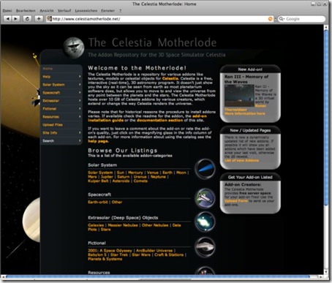Open the Earth listing link
Image resolution: width=332 pixels, height=283 pixels.
point(167,173)
